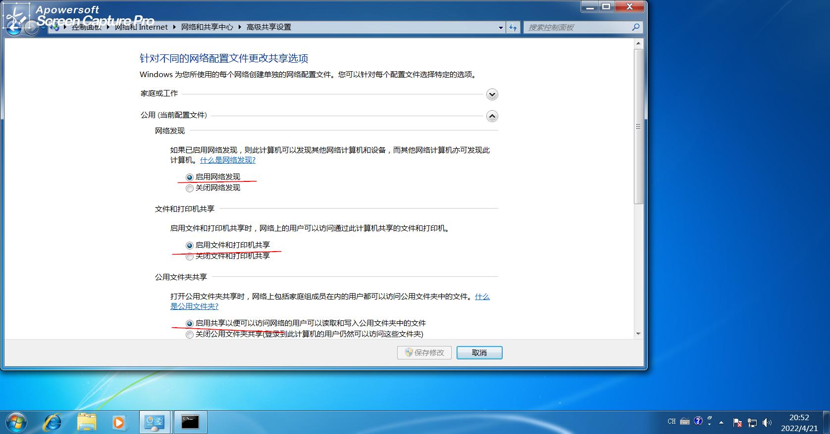This screenshot has height=434, width=830.
Task: Open Action Center flag icon
Action: 738,423
